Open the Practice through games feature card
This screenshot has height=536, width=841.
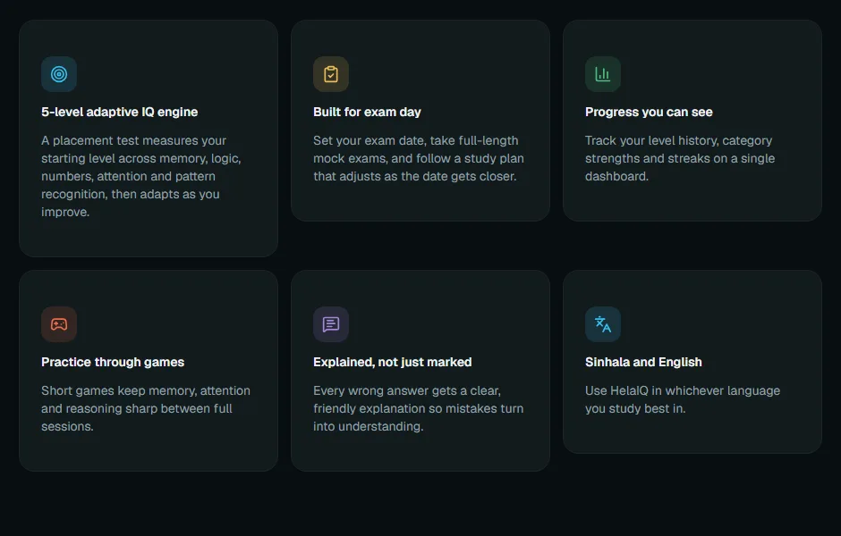click(x=149, y=371)
